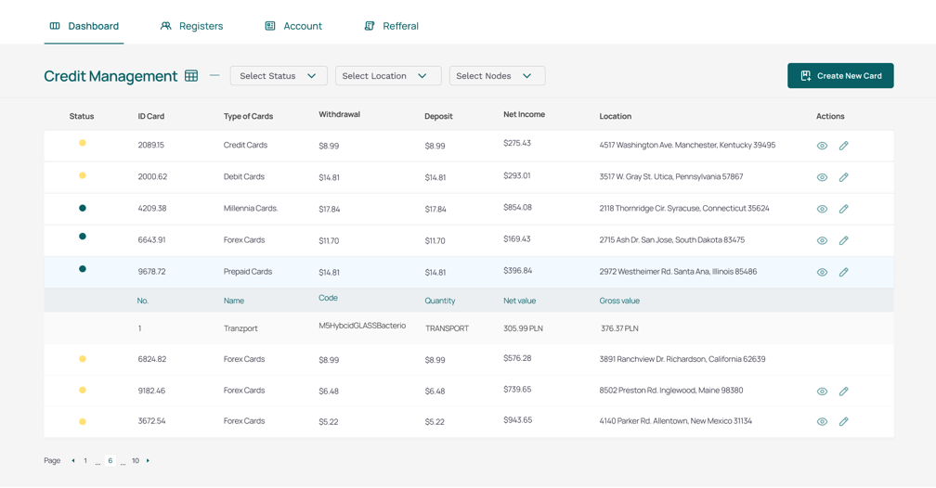The image size is (936, 488).
Task: View details of Credit Cards row via eye icon
Action: pyautogui.click(x=822, y=146)
